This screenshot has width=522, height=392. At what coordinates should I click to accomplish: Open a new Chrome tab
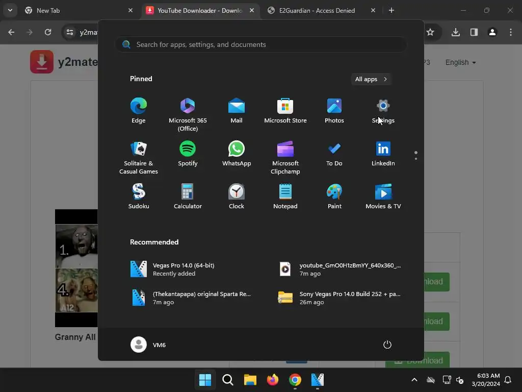click(391, 10)
